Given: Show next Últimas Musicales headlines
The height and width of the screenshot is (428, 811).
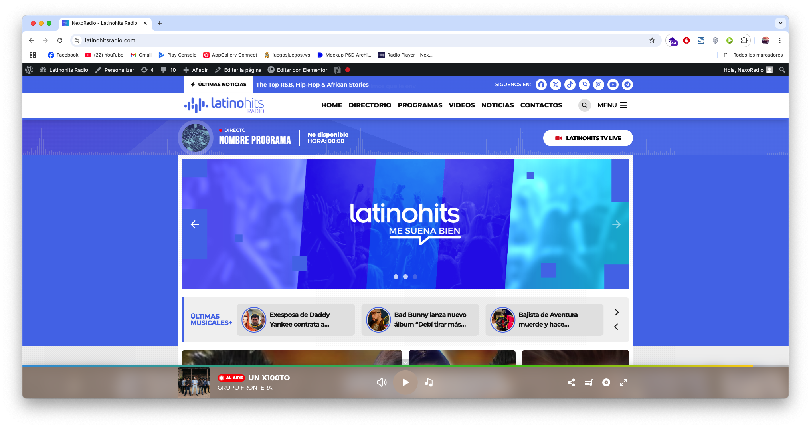Looking at the screenshot, I should pyautogui.click(x=617, y=312).
